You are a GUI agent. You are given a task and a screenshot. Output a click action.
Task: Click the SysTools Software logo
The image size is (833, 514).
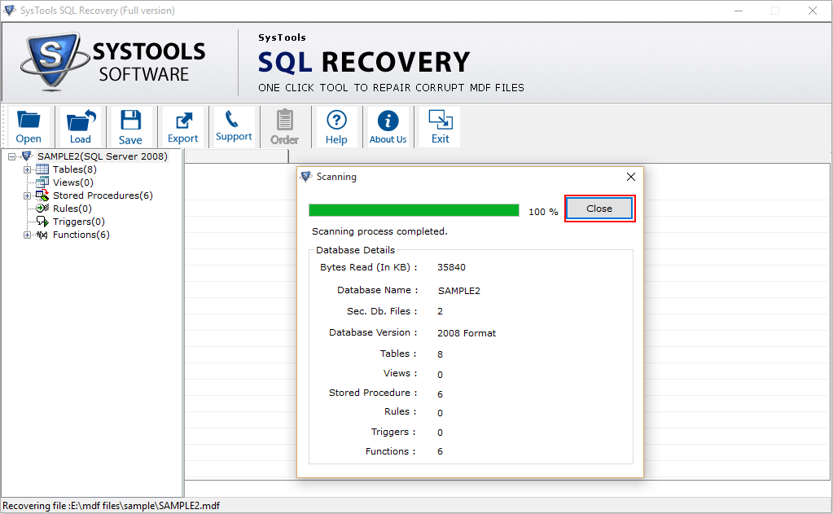click(112, 62)
